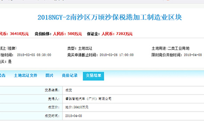Viewport: 204px width, 125px height.
Task: Click the starting price 36410万元
Action: point(19,34)
